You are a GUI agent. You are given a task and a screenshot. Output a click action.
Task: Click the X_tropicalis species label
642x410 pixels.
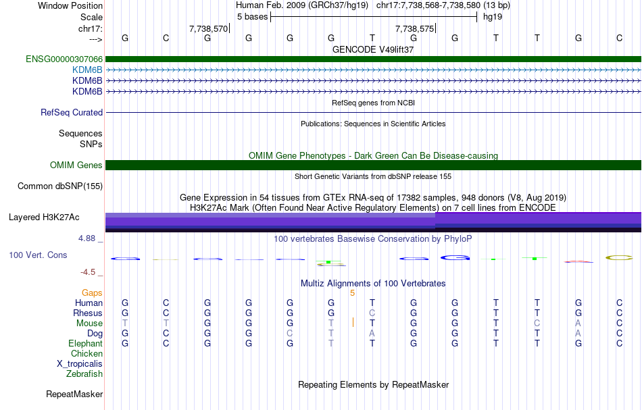(x=80, y=364)
